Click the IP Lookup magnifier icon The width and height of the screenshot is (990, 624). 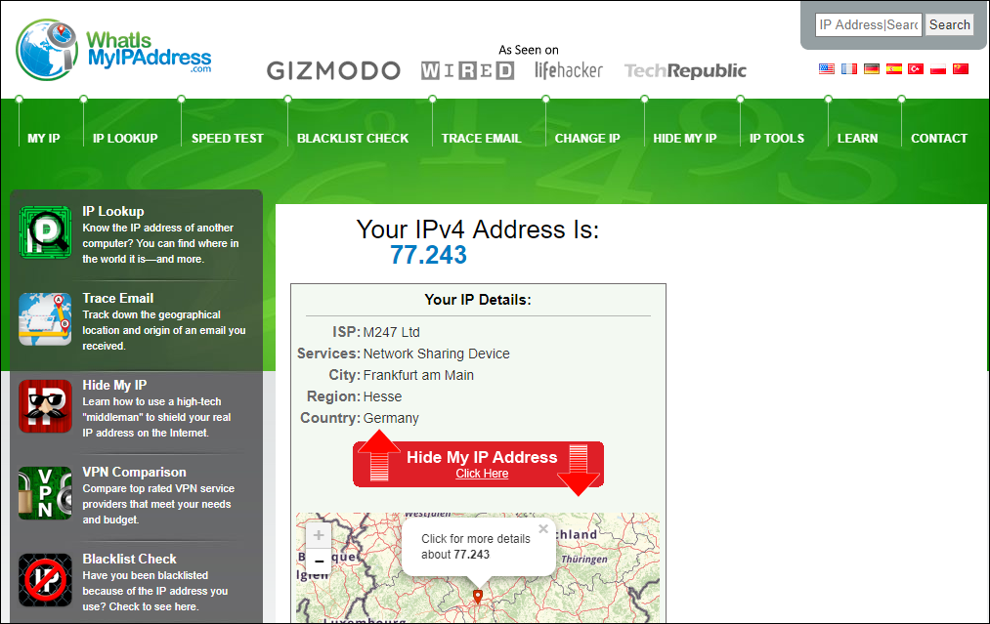[46, 232]
